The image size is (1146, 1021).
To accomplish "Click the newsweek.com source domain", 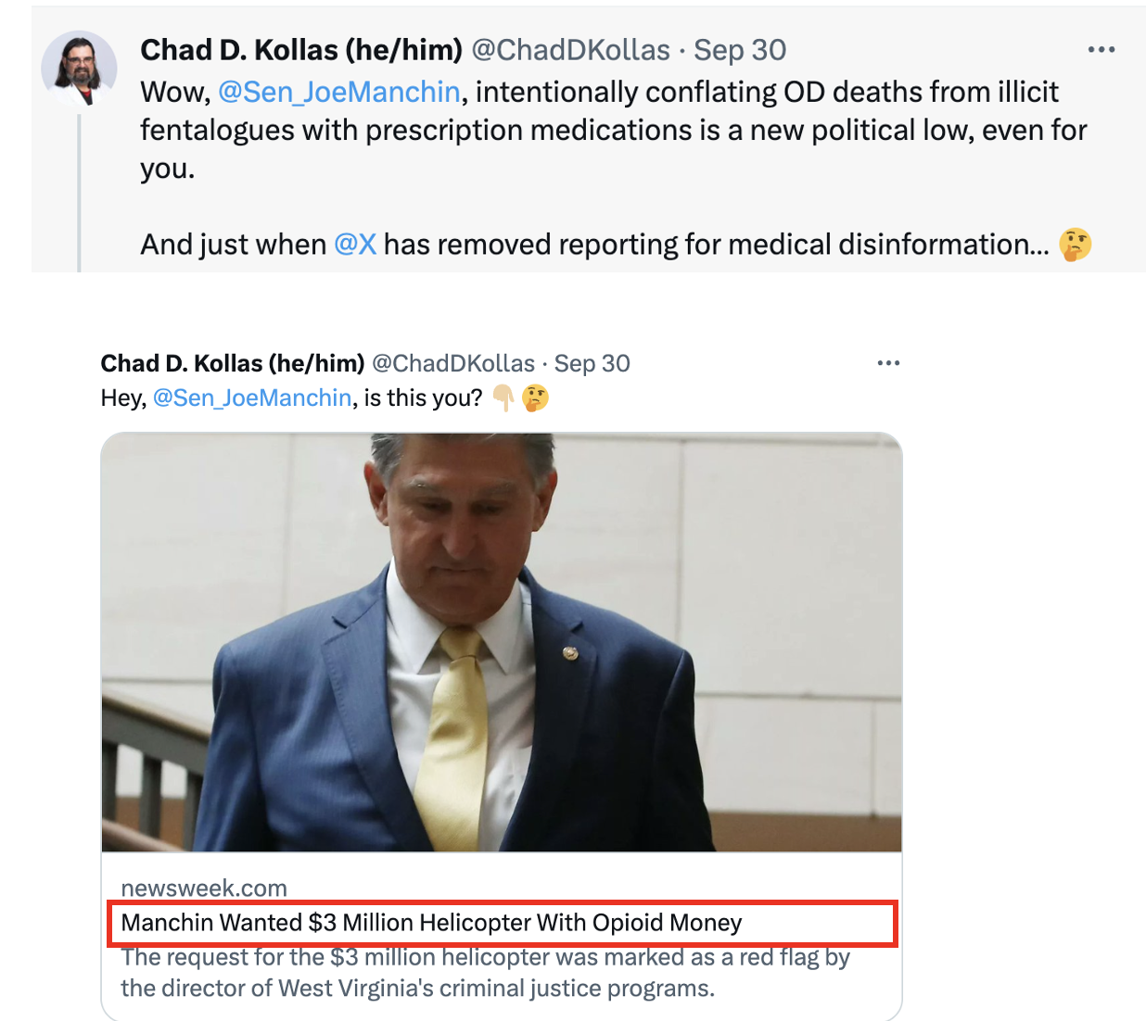I will [204, 889].
